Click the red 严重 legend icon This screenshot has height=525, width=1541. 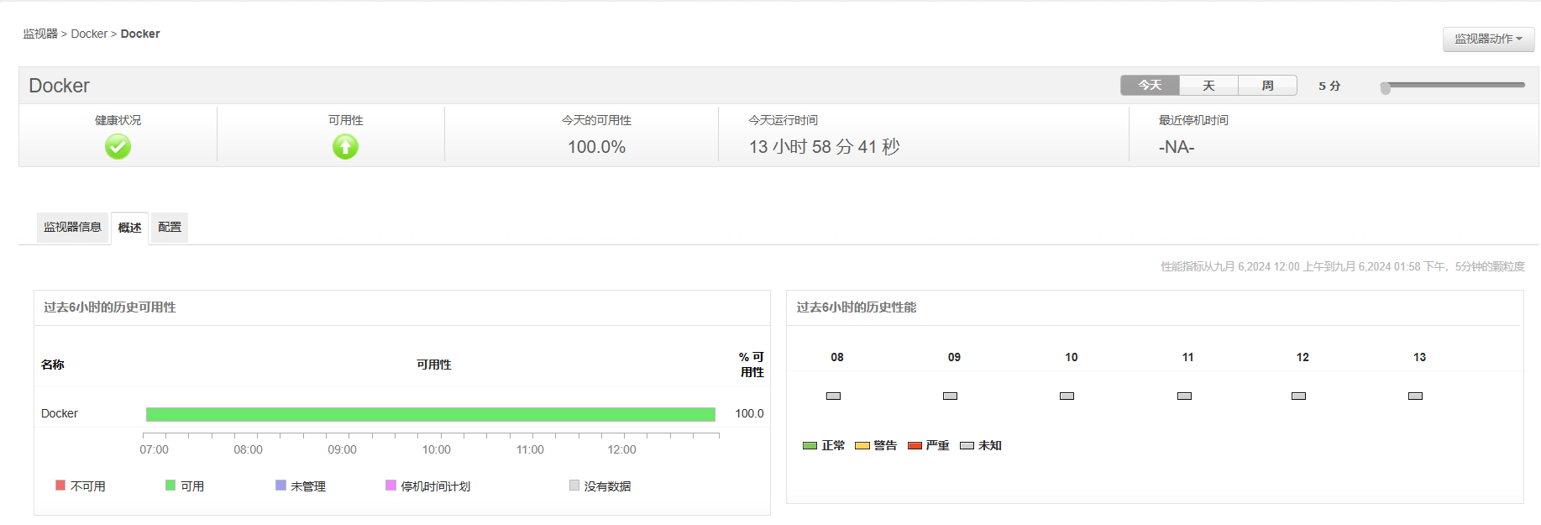915,446
